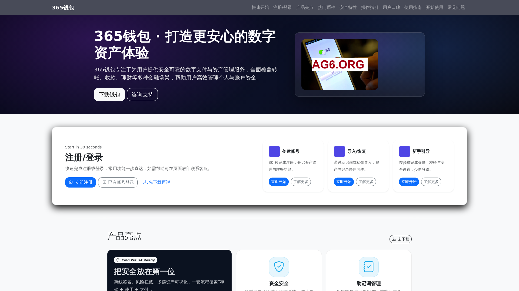Open 安全特性 nav item
Viewport: 519px width, 291px height.
pos(348,8)
